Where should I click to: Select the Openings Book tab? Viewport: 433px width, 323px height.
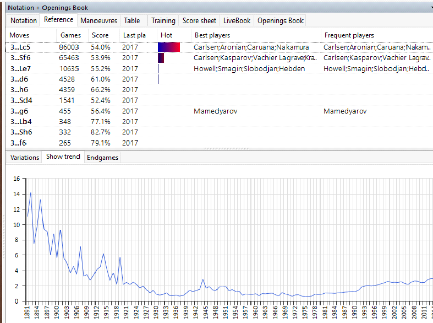pos(280,20)
